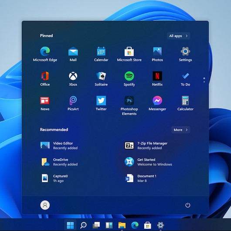This screenshot has height=231, width=231.
Task: Open the user account profile button
Action: click(x=45, y=205)
